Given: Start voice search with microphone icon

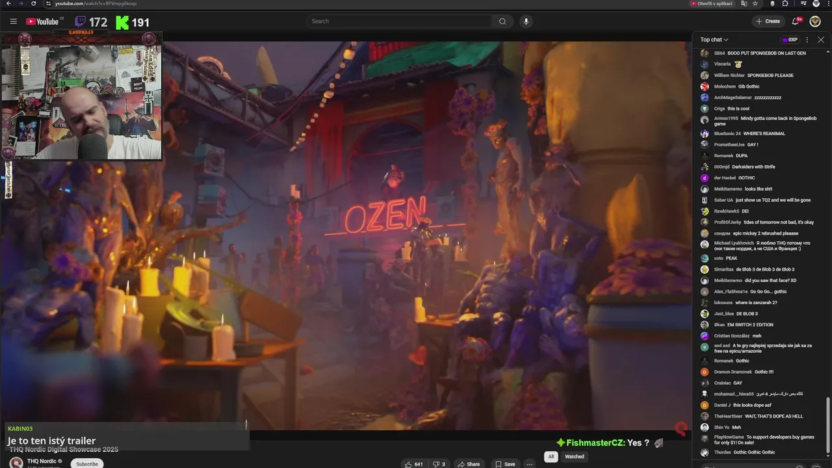Looking at the screenshot, I should pyautogui.click(x=526, y=21).
